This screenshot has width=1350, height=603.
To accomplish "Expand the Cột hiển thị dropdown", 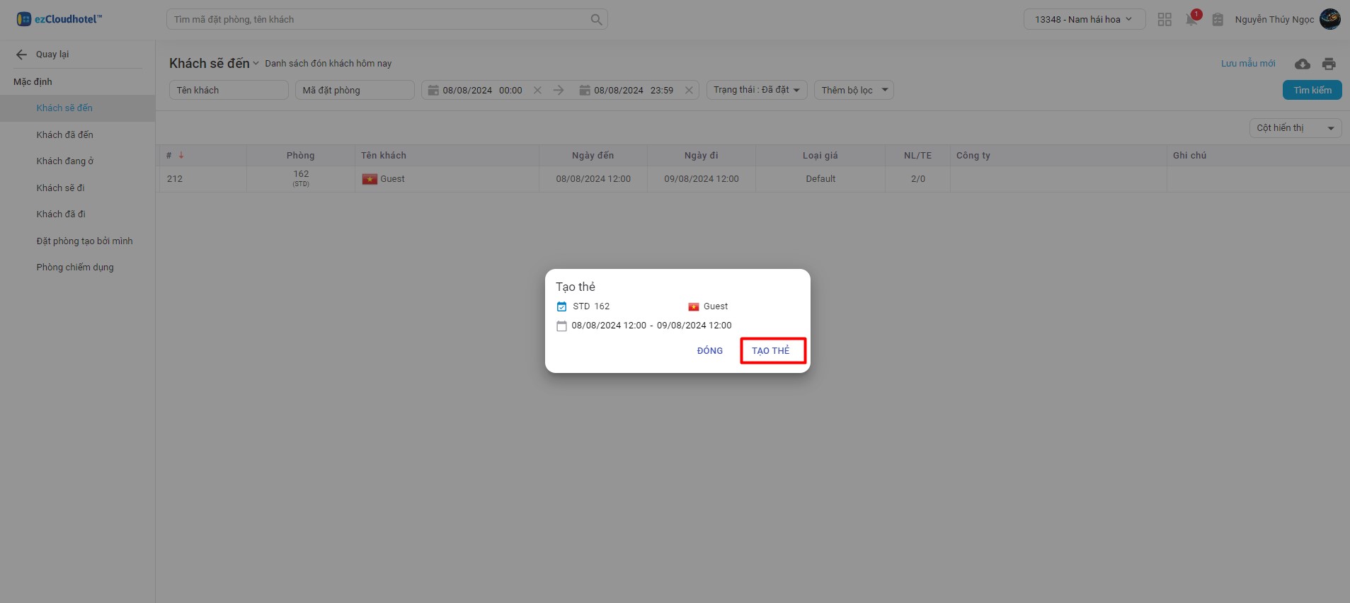I will coord(1295,128).
